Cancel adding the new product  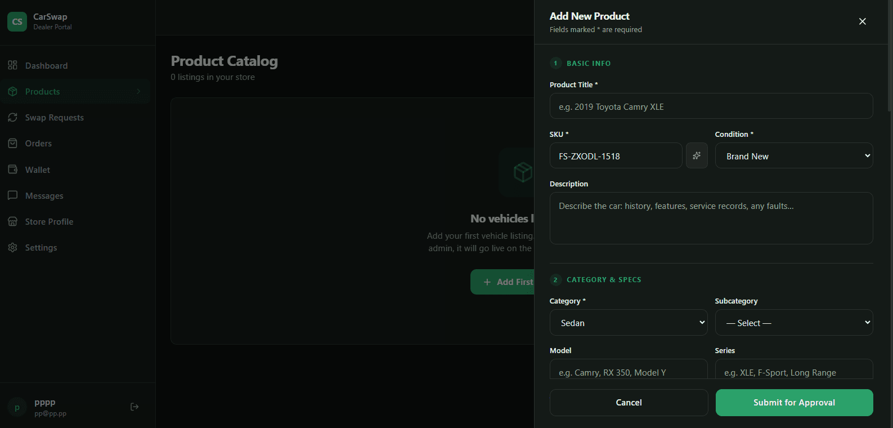click(x=629, y=403)
